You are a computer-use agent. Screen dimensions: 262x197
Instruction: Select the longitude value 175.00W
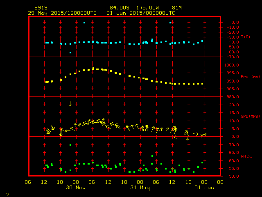(x=147, y=8)
